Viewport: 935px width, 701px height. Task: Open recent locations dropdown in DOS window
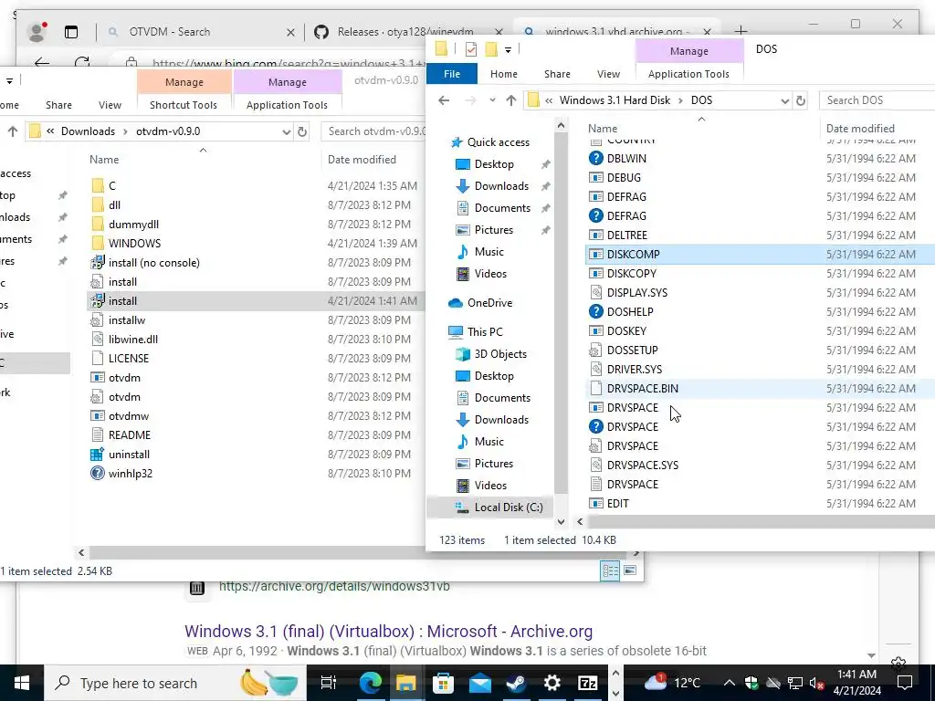point(492,100)
